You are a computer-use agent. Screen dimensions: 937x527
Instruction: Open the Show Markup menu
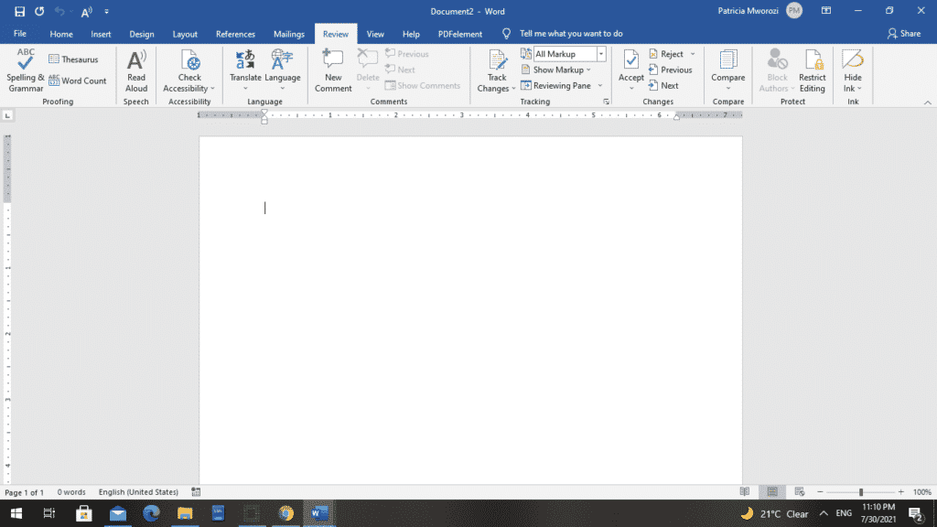(557, 69)
